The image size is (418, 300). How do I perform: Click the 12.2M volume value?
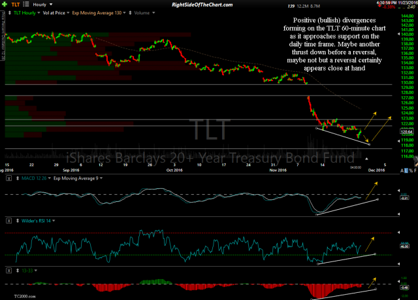coord(302,6)
